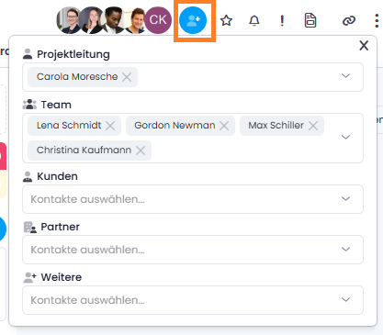Expand the Partner dropdown chevron
This screenshot has height=335, width=383.
click(345, 250)
